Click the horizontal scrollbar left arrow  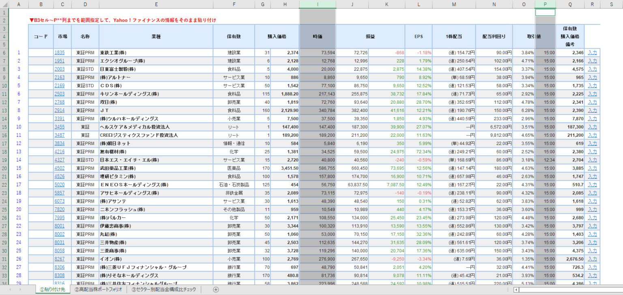coord(516,289)
